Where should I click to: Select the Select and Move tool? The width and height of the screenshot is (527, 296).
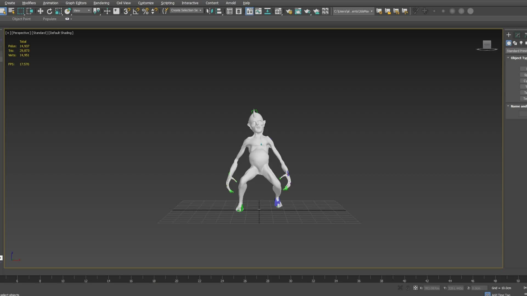click(x=40, y=11)
